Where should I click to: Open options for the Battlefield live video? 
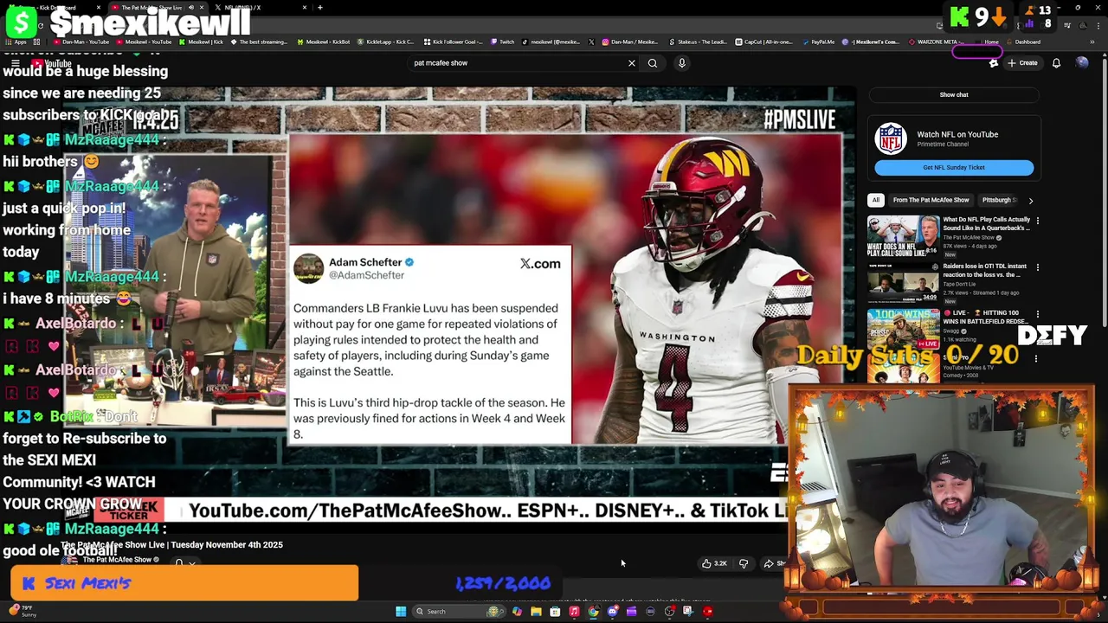tap(1037, 314)
